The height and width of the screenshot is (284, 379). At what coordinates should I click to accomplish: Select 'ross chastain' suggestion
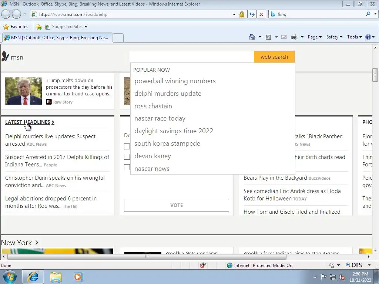click(x=153, y=106)
